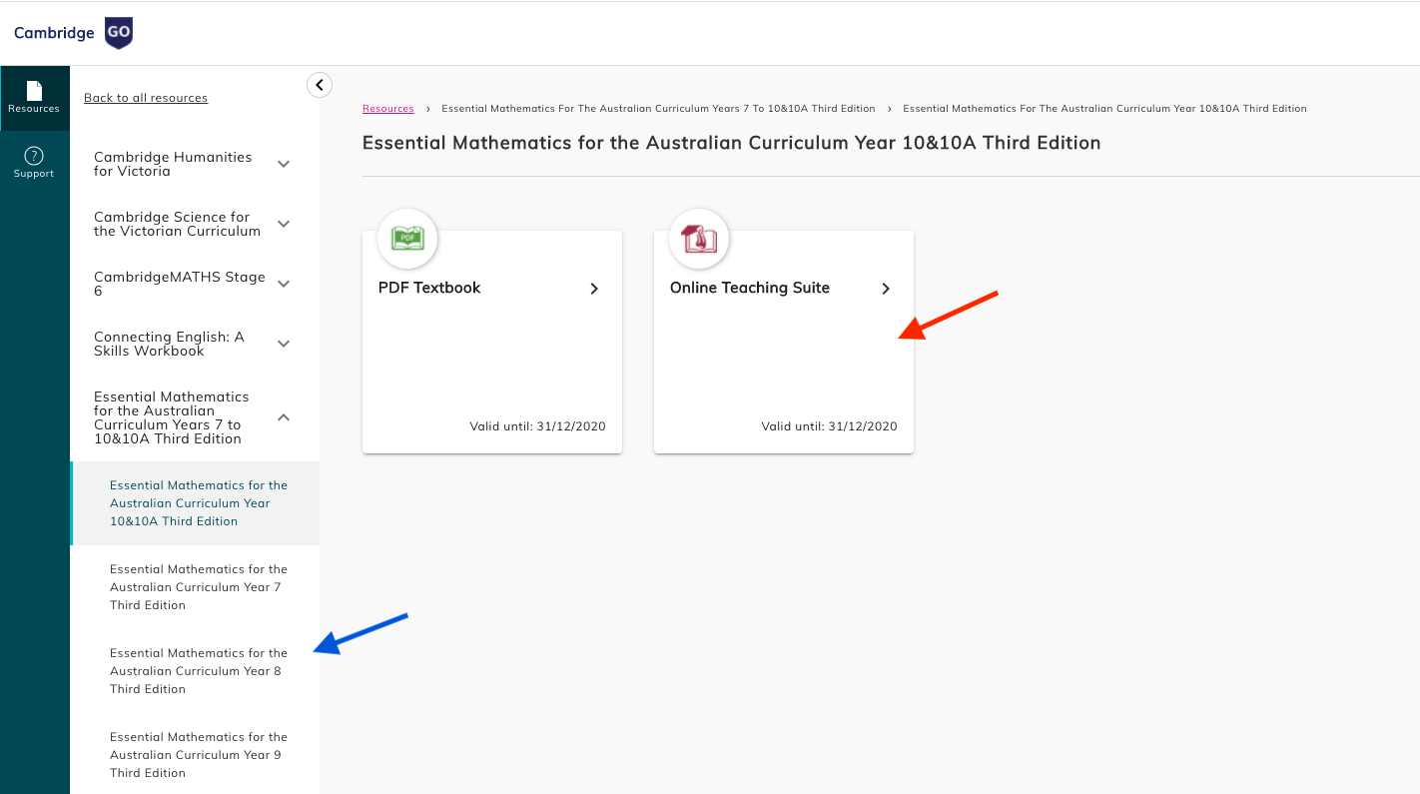Collapse Essential Mathematics Years 7 to 10&10A chevron
Viewport: 1420px width, 794px height.
point(284,417)
